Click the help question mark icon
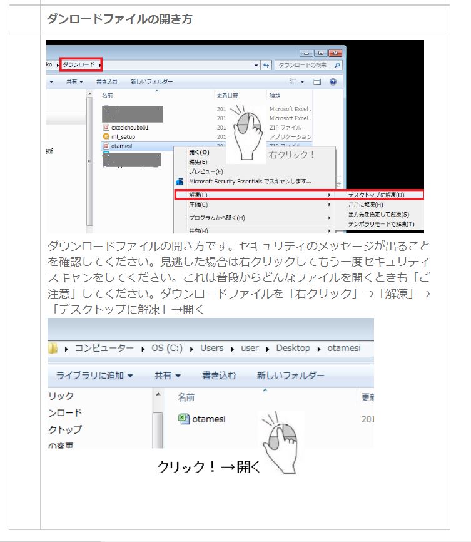Screen dimensions: 471x542 point(333,82)
